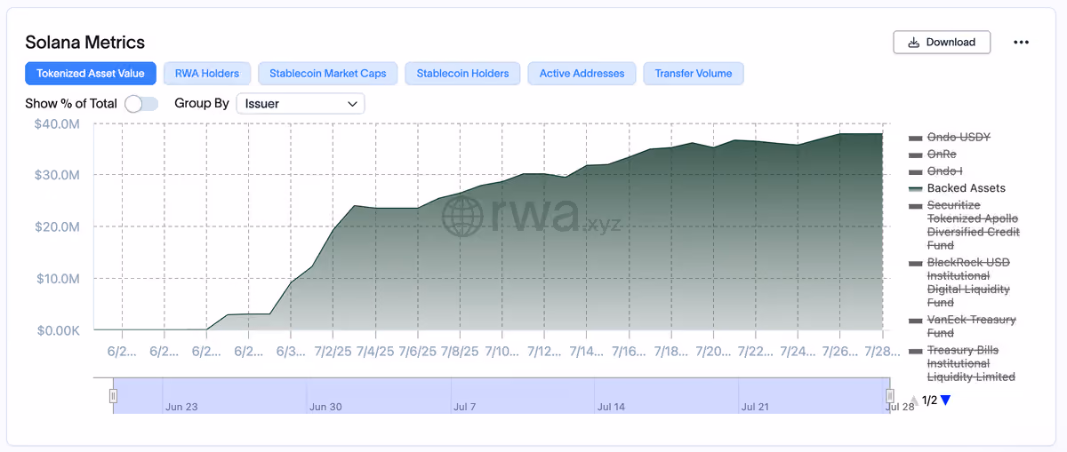This screenshot has height=452, width=1067.
Task: Switch to the RWA Holders tab
Action: click(207, 74)
